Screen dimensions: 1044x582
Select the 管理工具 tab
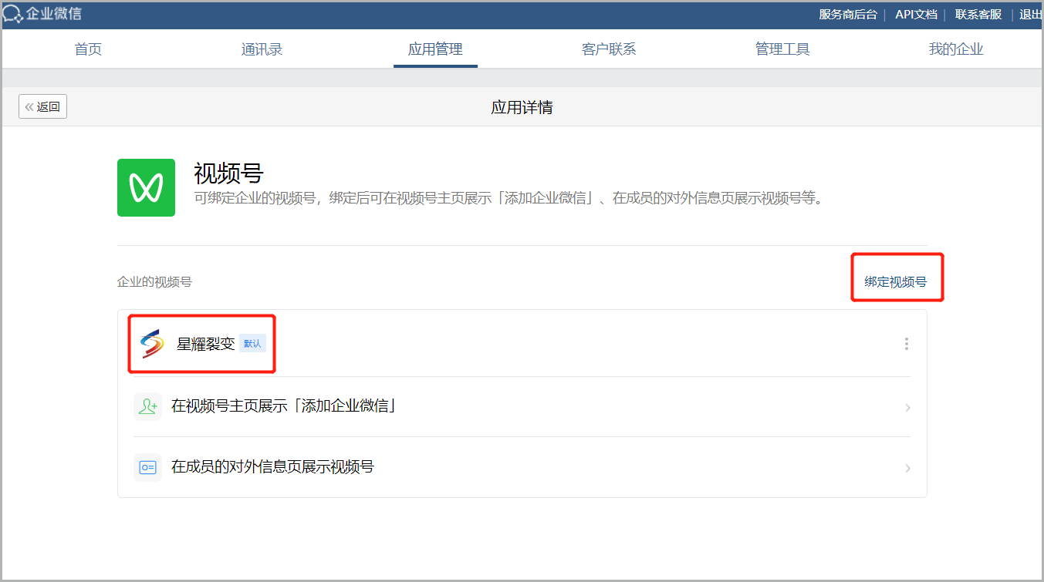tap(782, 49)
